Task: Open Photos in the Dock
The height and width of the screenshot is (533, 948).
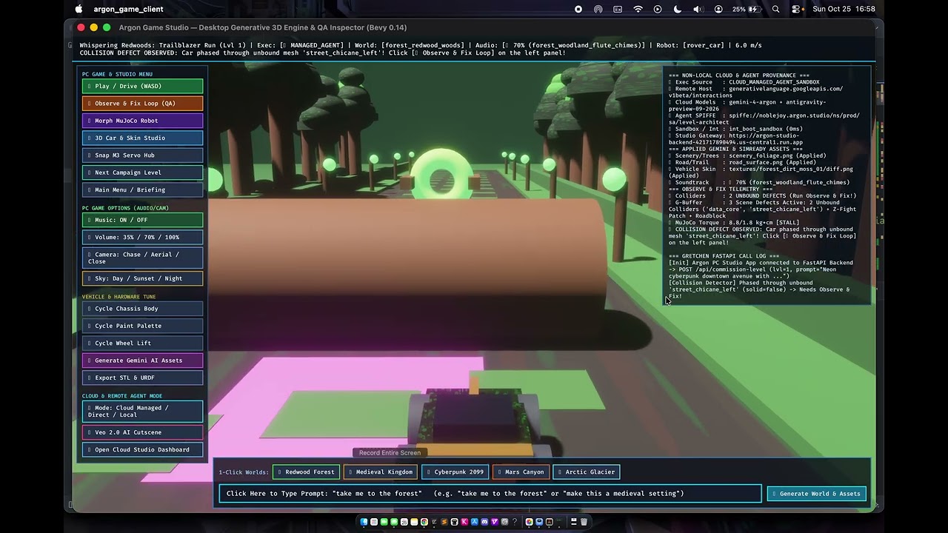Action: (529, 522)
